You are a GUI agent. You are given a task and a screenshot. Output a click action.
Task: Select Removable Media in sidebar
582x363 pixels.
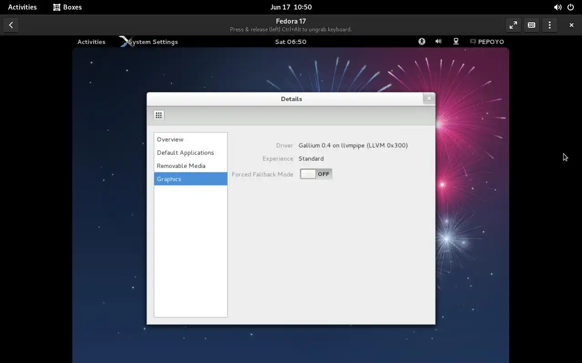coord(191,166)
